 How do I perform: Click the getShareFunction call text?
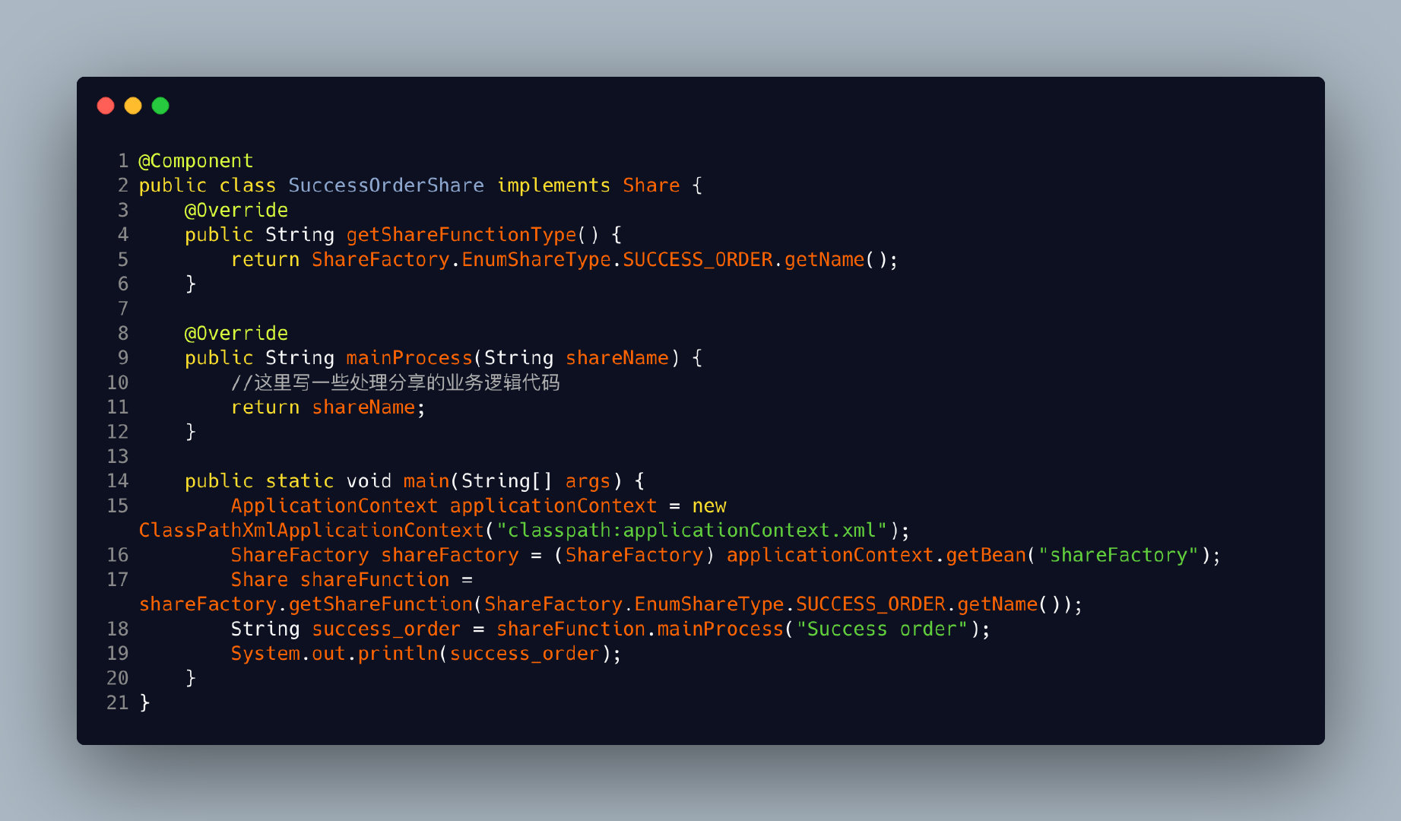pyautogui.click(x=381, y=604)
